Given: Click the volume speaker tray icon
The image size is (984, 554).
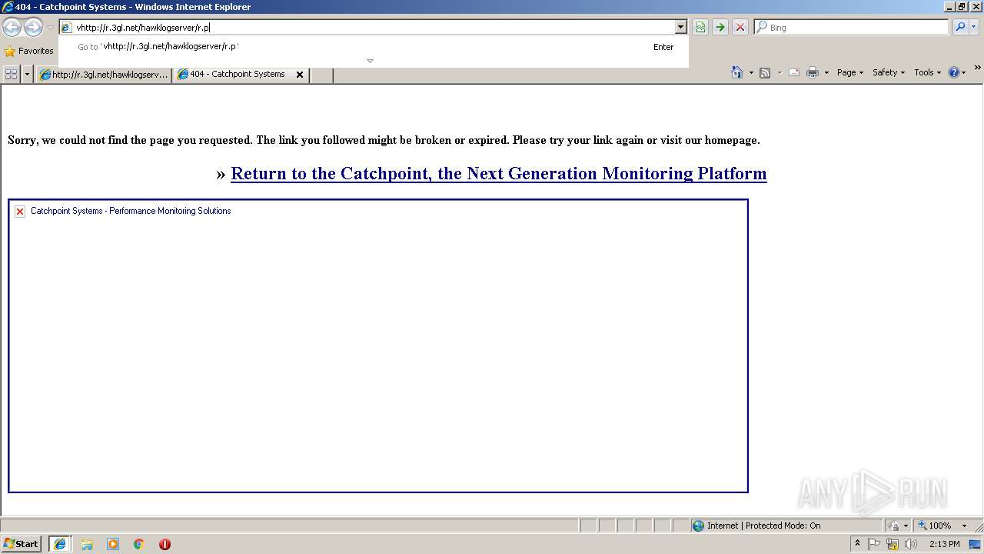Looking at the screenshot, I should [911, 544].
